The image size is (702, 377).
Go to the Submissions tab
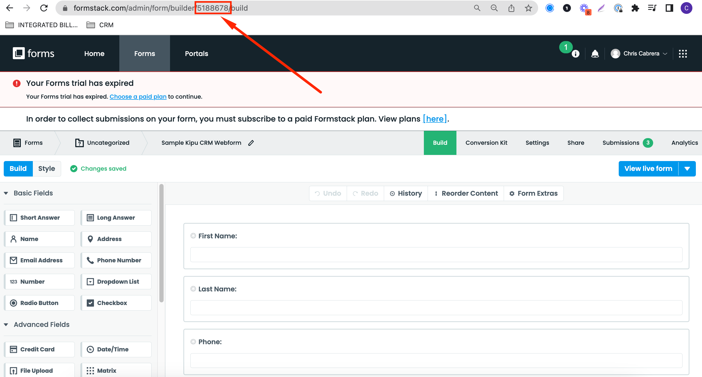pyautogui.click(x=621, y=143)
